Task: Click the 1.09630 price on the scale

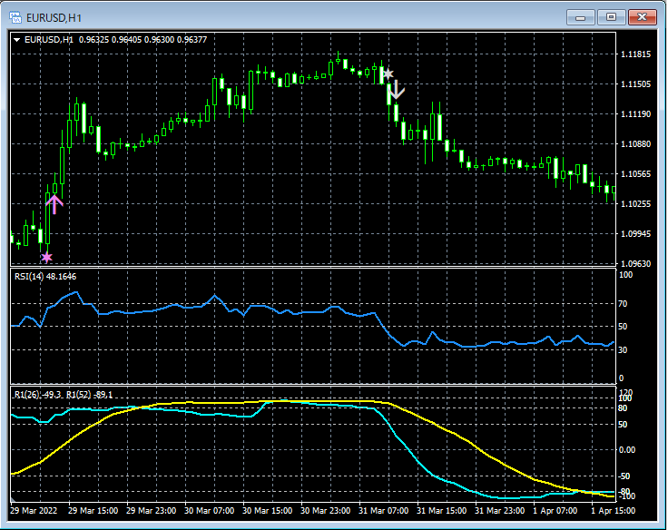Action: tap(634, 264)
